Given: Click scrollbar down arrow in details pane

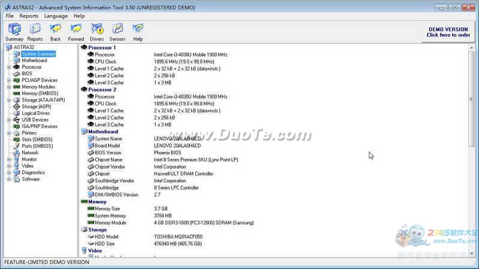Looking at the screenshot, I should click(471, 253).
